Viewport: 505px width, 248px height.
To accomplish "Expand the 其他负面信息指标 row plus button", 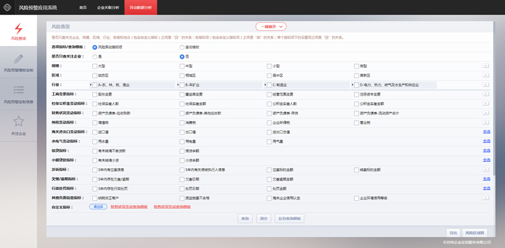I will click(486, 198).
